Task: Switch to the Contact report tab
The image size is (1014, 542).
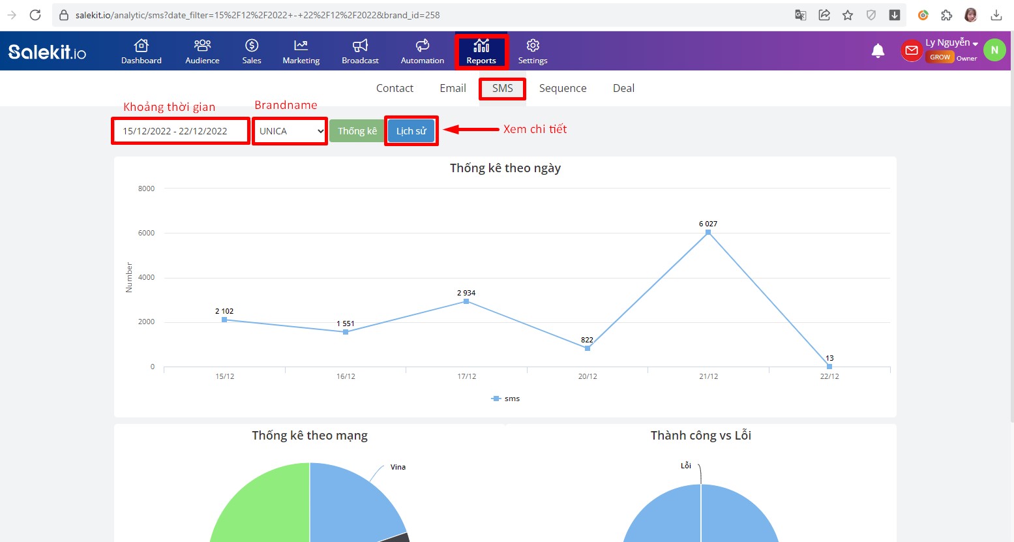Action: [x=395, y=88]
